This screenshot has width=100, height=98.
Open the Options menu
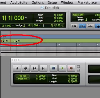pyautogui.click(x=38, y=2)
